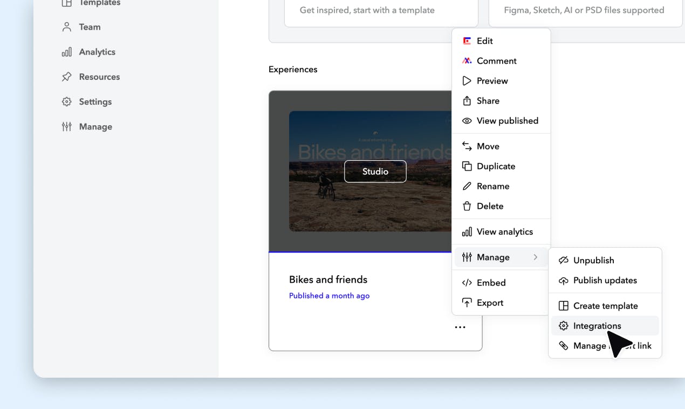Click the Publish updates cloud icon
685x409 pixels.
coord(564,281)
